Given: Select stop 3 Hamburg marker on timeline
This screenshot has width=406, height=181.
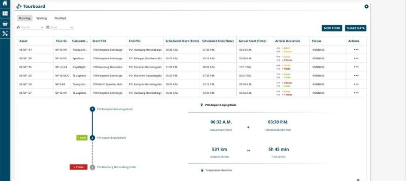Looking at the screenshot, I should [x=92, y=167].
